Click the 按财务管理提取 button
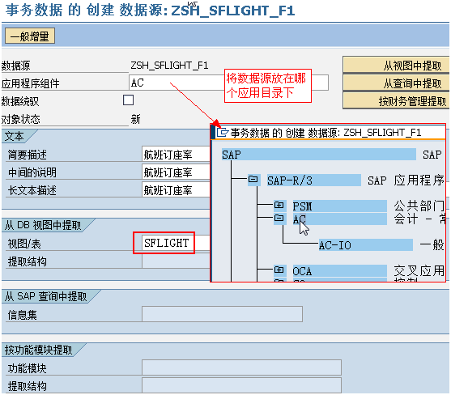451x395 pixels. coord(396,100)
